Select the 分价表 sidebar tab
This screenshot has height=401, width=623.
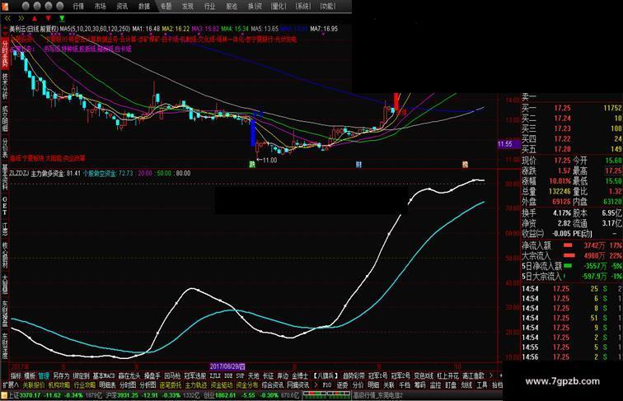[5, 147]
